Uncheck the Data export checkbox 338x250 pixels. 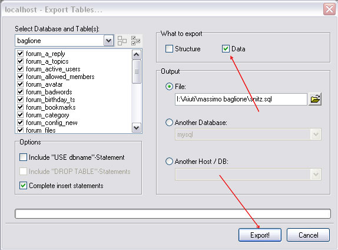(x=226, y=49)
